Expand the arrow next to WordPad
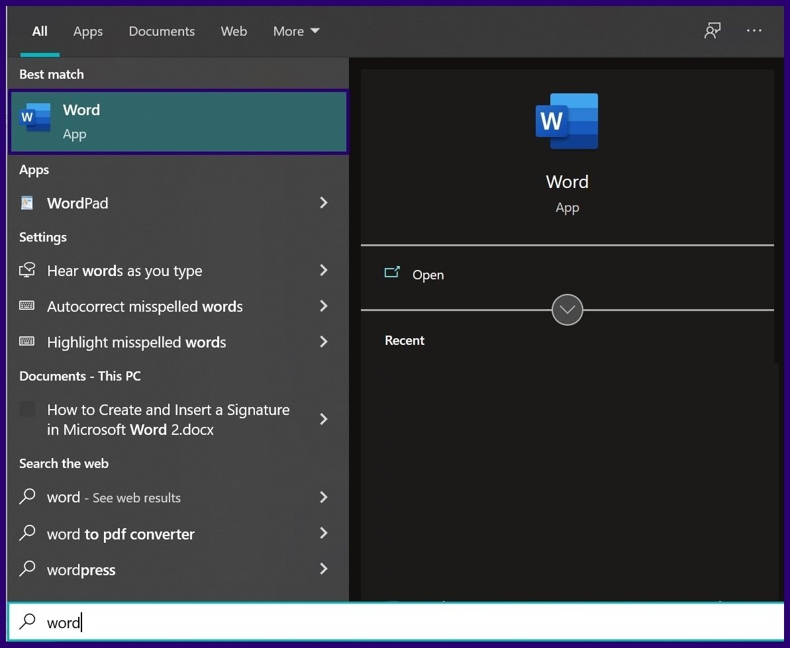This screenshot has width=790, height=648. pyautogui.click(x=324, y=203)
